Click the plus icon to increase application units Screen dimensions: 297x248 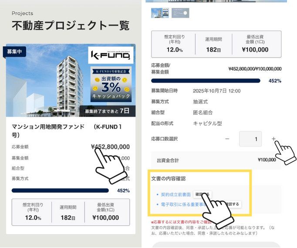(273, 139)
